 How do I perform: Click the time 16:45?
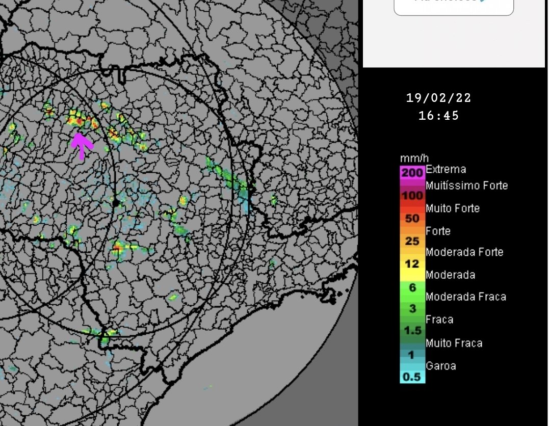(438, 115)
